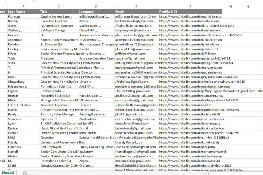
Task: Click the Purification company cell
Action: 96,119
